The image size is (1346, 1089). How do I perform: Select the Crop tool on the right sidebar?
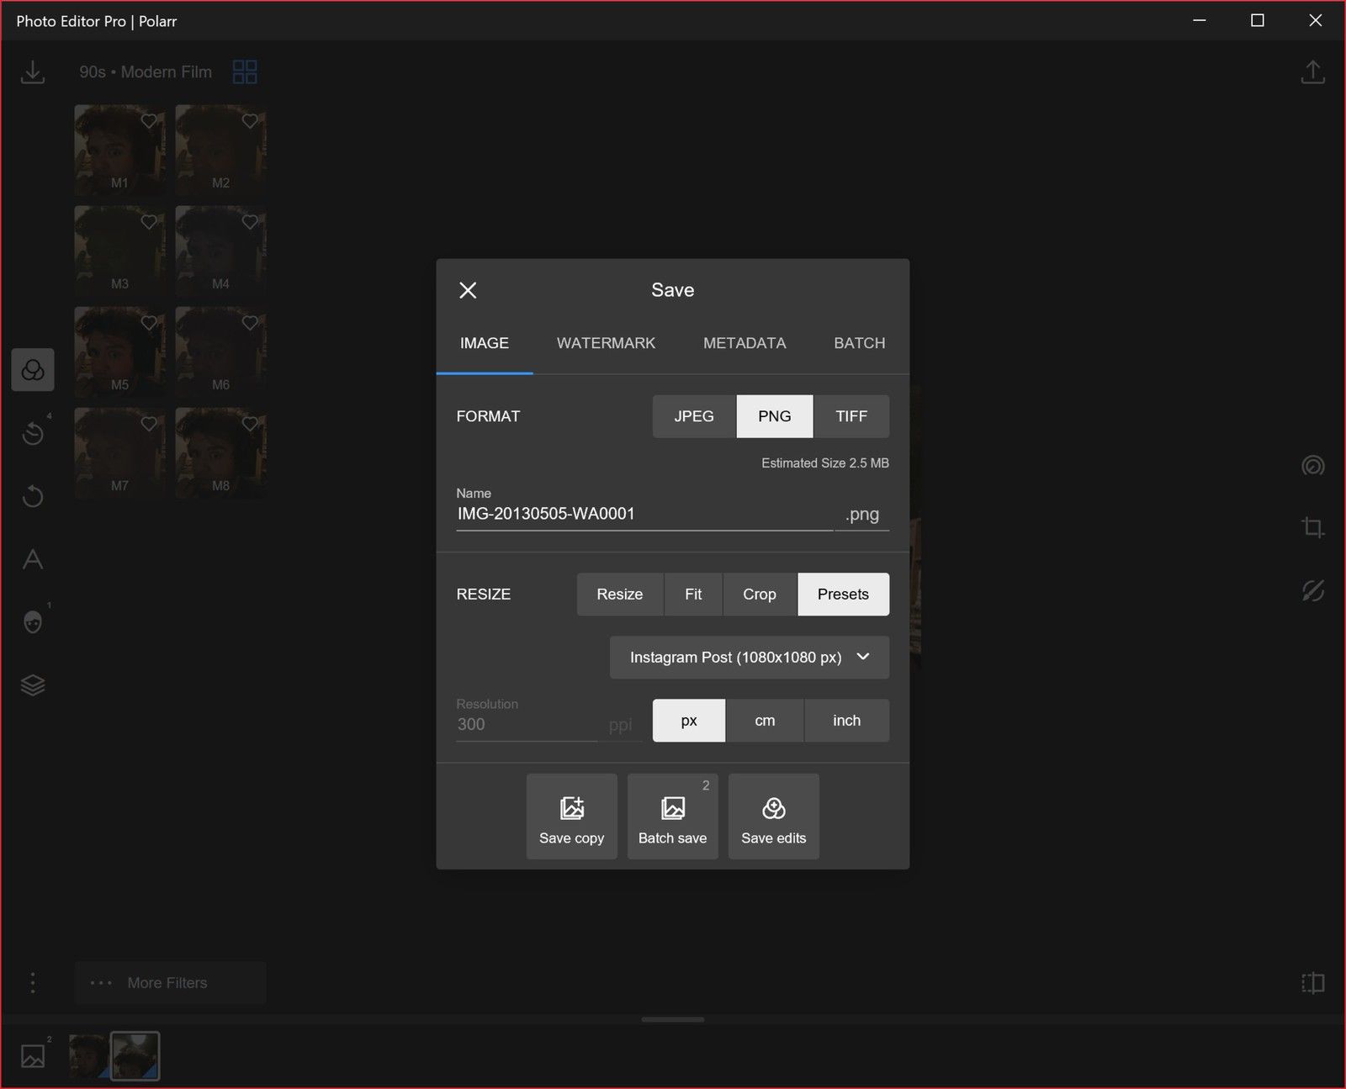1312,528
